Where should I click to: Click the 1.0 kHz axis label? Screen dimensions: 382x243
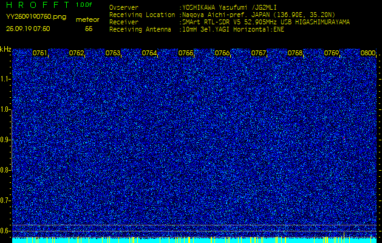4,109
